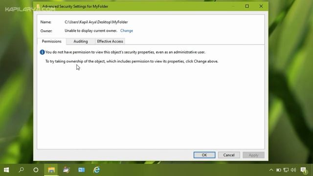
Task: Click the 'You do not have permission' message
Action: [x=125, y=52]
